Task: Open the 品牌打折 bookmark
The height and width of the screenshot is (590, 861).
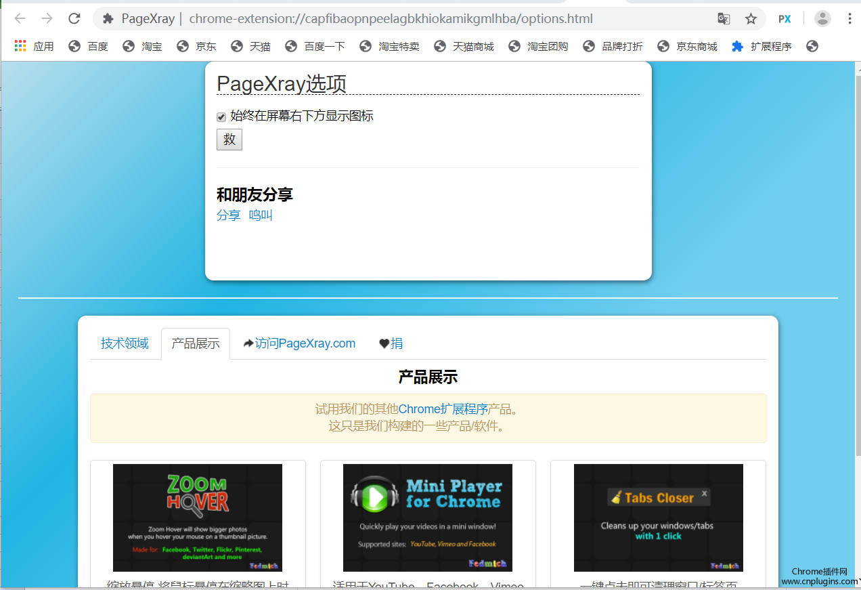Action: [613, 46]
